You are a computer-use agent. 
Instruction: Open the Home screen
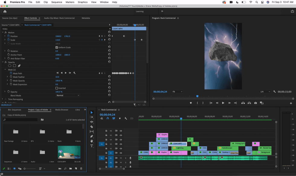click(x=5, y=11)
